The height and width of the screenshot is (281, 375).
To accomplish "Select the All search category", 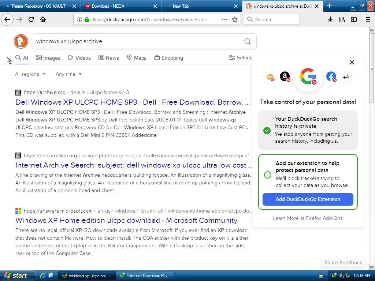I will pos(22,58).
